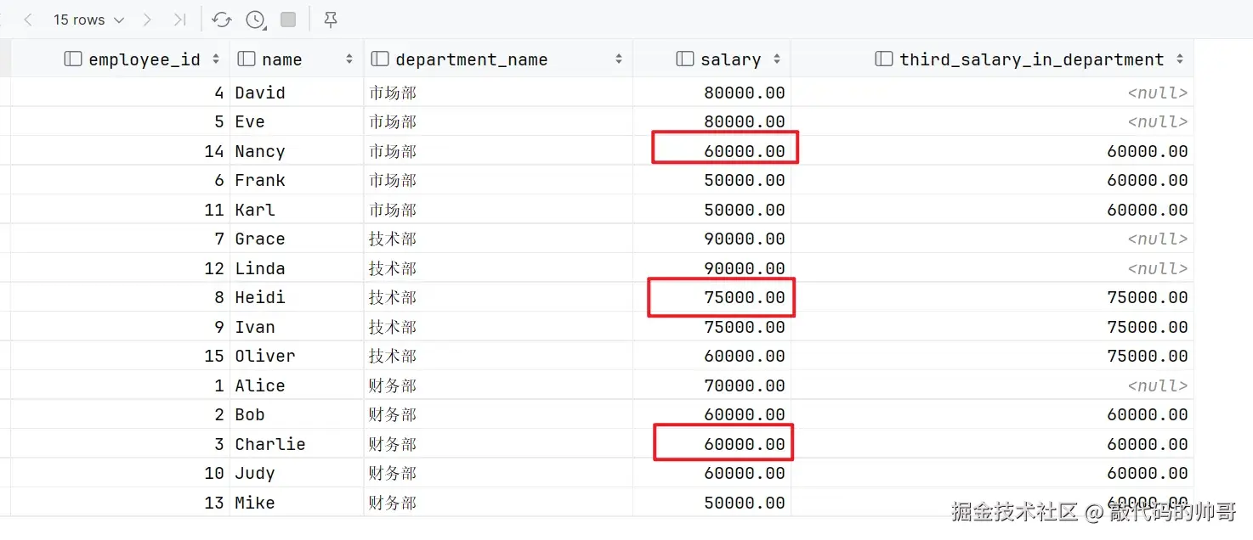Select the Mike name cell
1253x540 pixels.
pos(297,503)
